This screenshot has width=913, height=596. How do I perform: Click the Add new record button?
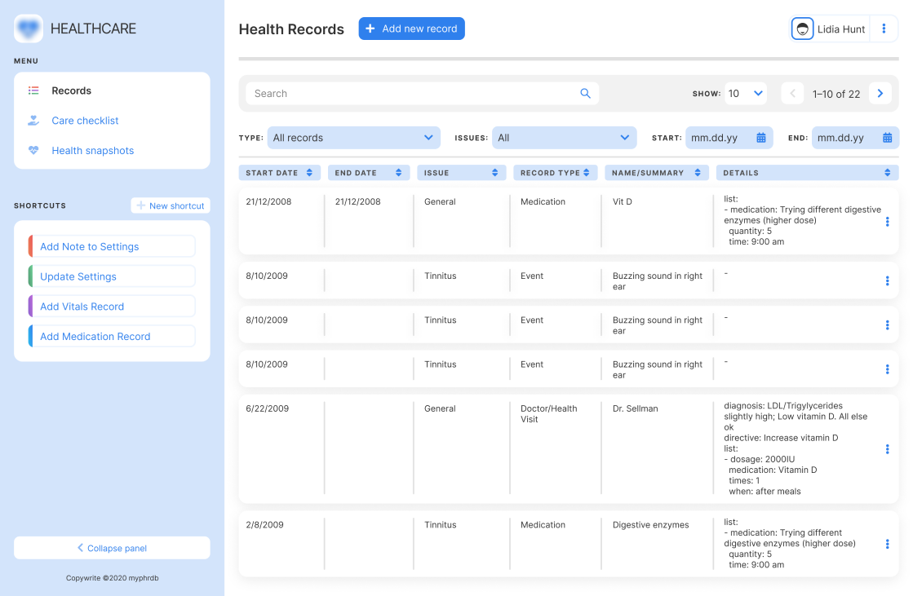[411, 28]
